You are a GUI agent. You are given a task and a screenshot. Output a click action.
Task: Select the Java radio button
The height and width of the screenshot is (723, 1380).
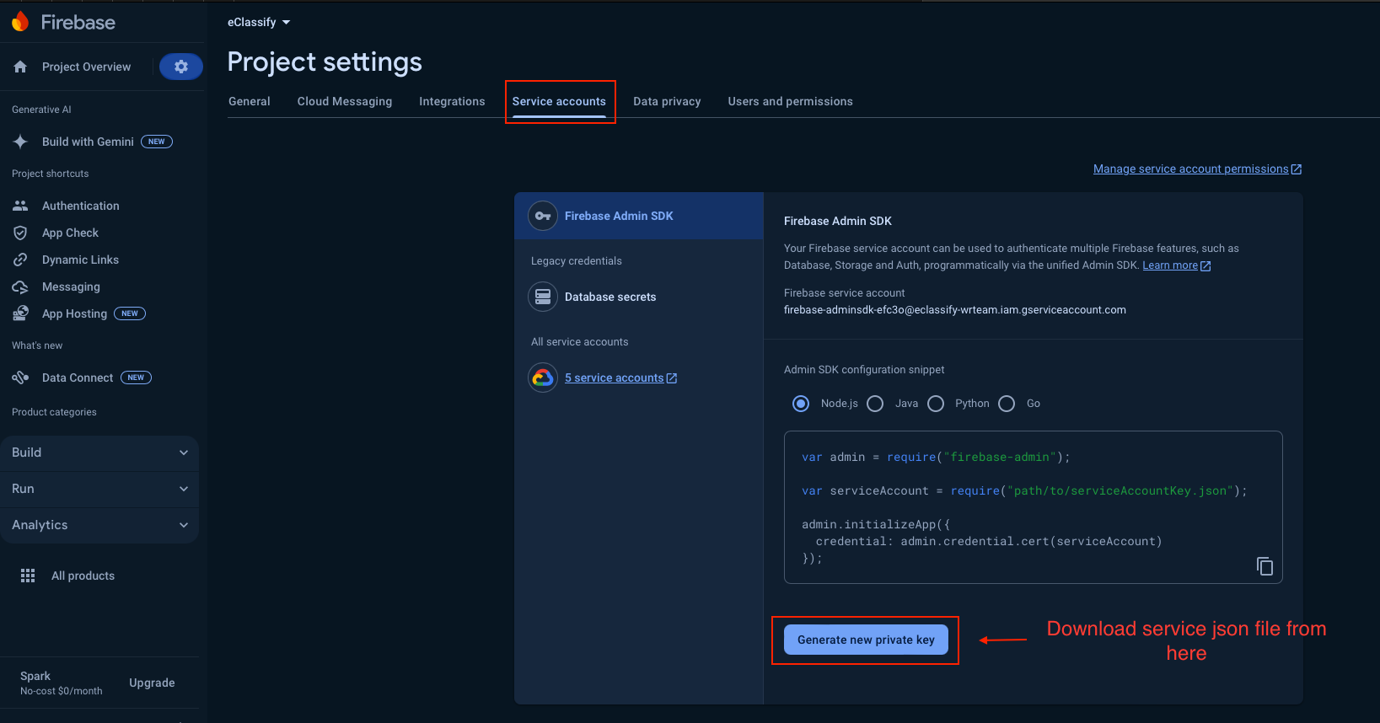[875, 404]
